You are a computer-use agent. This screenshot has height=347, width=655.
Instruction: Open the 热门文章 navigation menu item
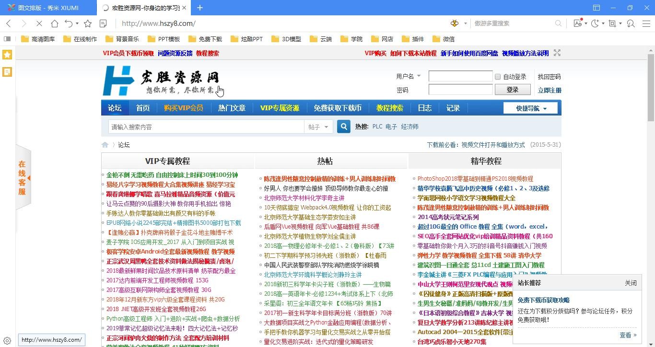[232, 108]
